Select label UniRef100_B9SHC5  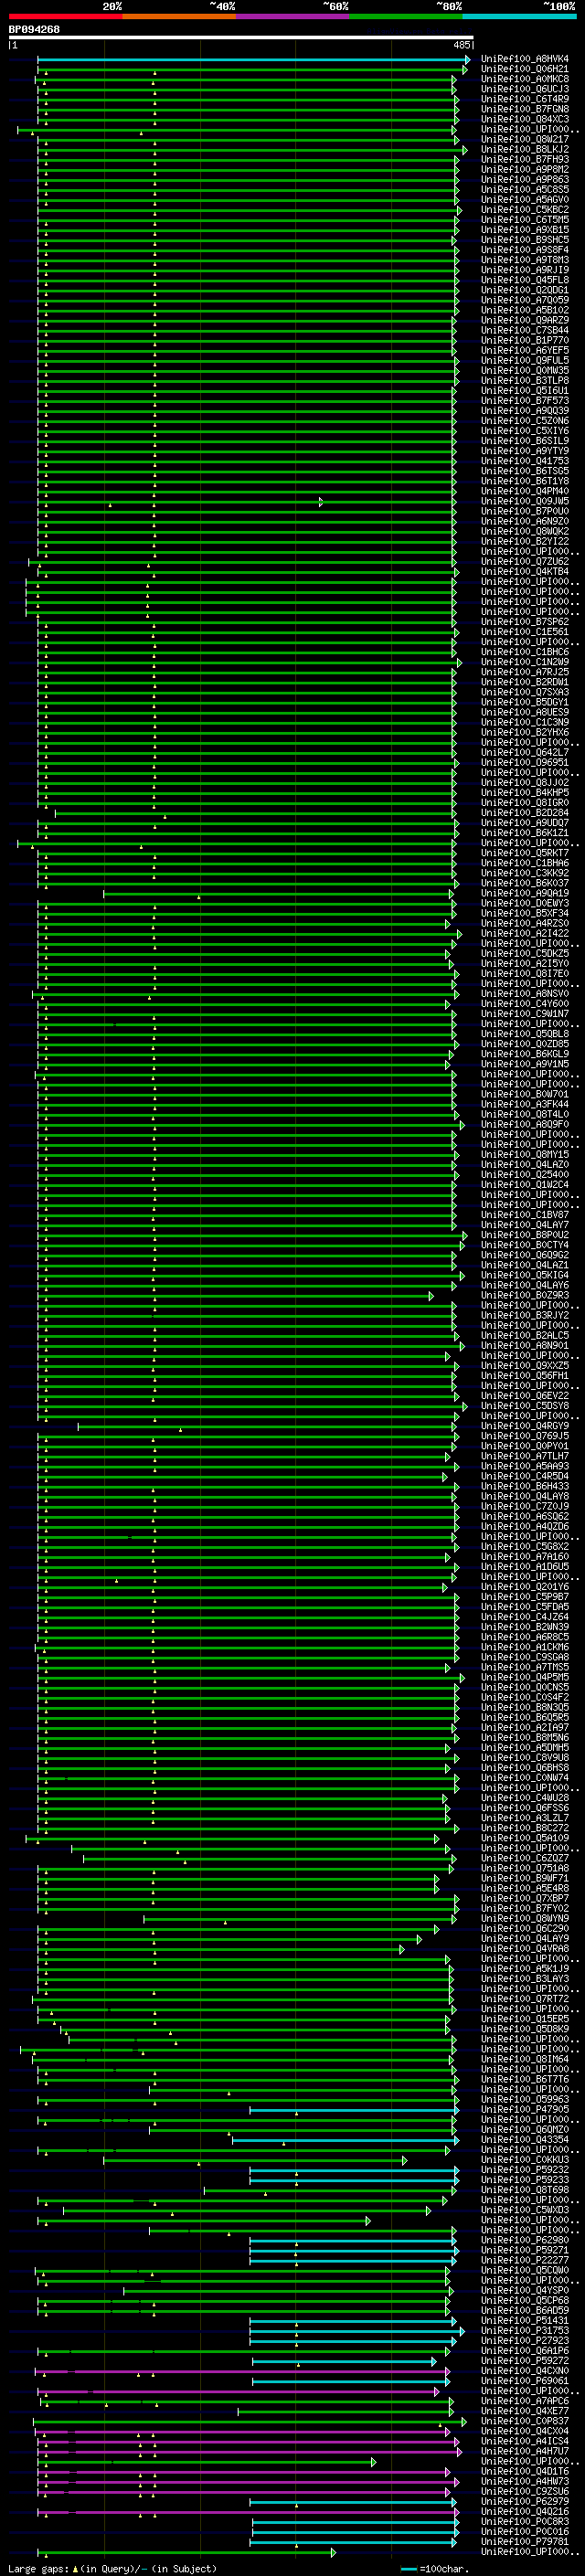pyautogui.click(x=525, y=239)
